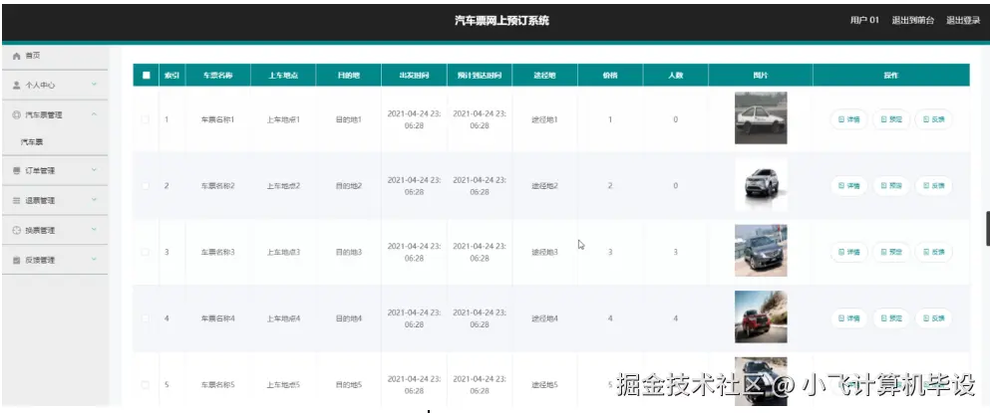Click the 目的地 column header

click(349, 75)
